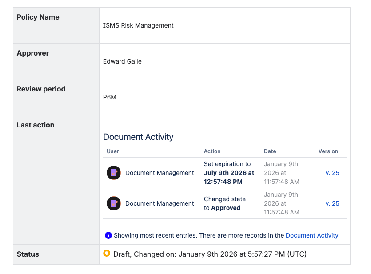Image resolution: width=371 pixels, height=274 pixels.
Task: Select the Document Management name in Set expiration row
Action: pos(160,173)
